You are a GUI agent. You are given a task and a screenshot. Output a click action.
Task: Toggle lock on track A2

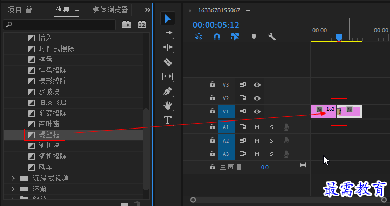[x=212, y=140]
